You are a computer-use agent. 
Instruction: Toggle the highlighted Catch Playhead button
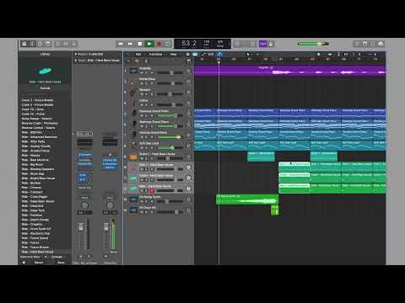(x=219, y=54)
